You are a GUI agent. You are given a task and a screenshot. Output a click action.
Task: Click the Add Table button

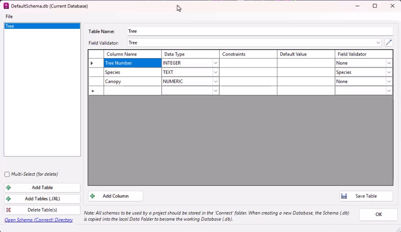(x=42, y=188)
